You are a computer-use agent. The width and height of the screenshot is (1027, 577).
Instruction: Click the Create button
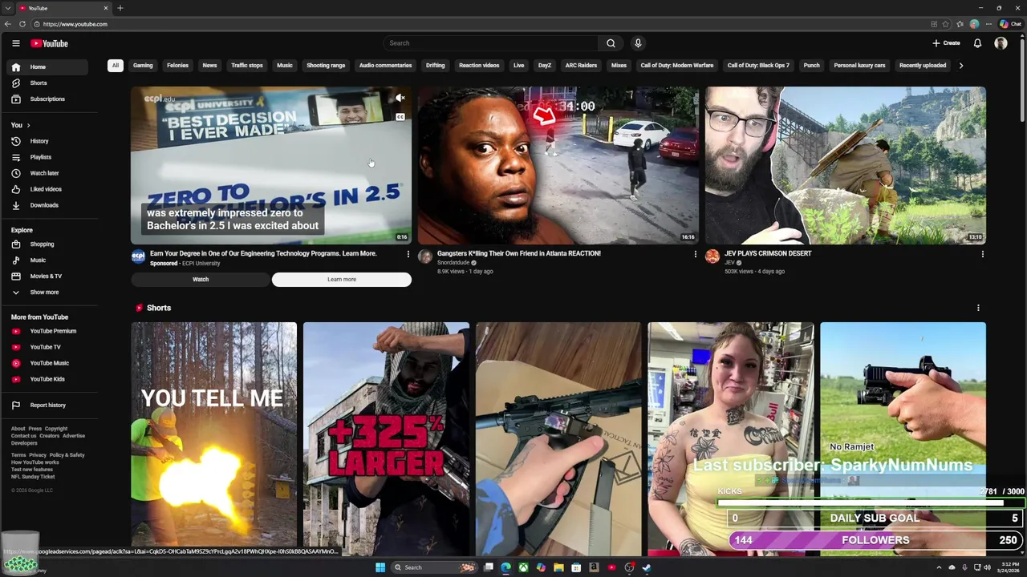946,43
